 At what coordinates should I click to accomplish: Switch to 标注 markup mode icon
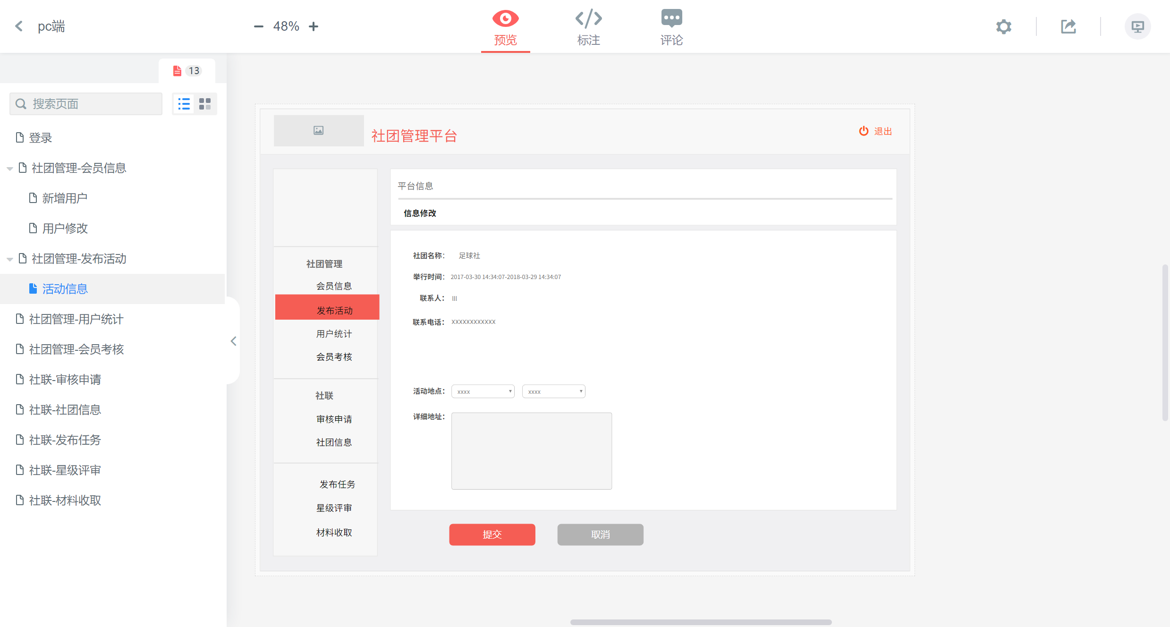(588, 26)
